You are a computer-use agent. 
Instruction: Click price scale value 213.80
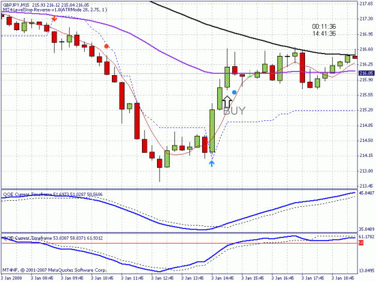tap(366, 171)
